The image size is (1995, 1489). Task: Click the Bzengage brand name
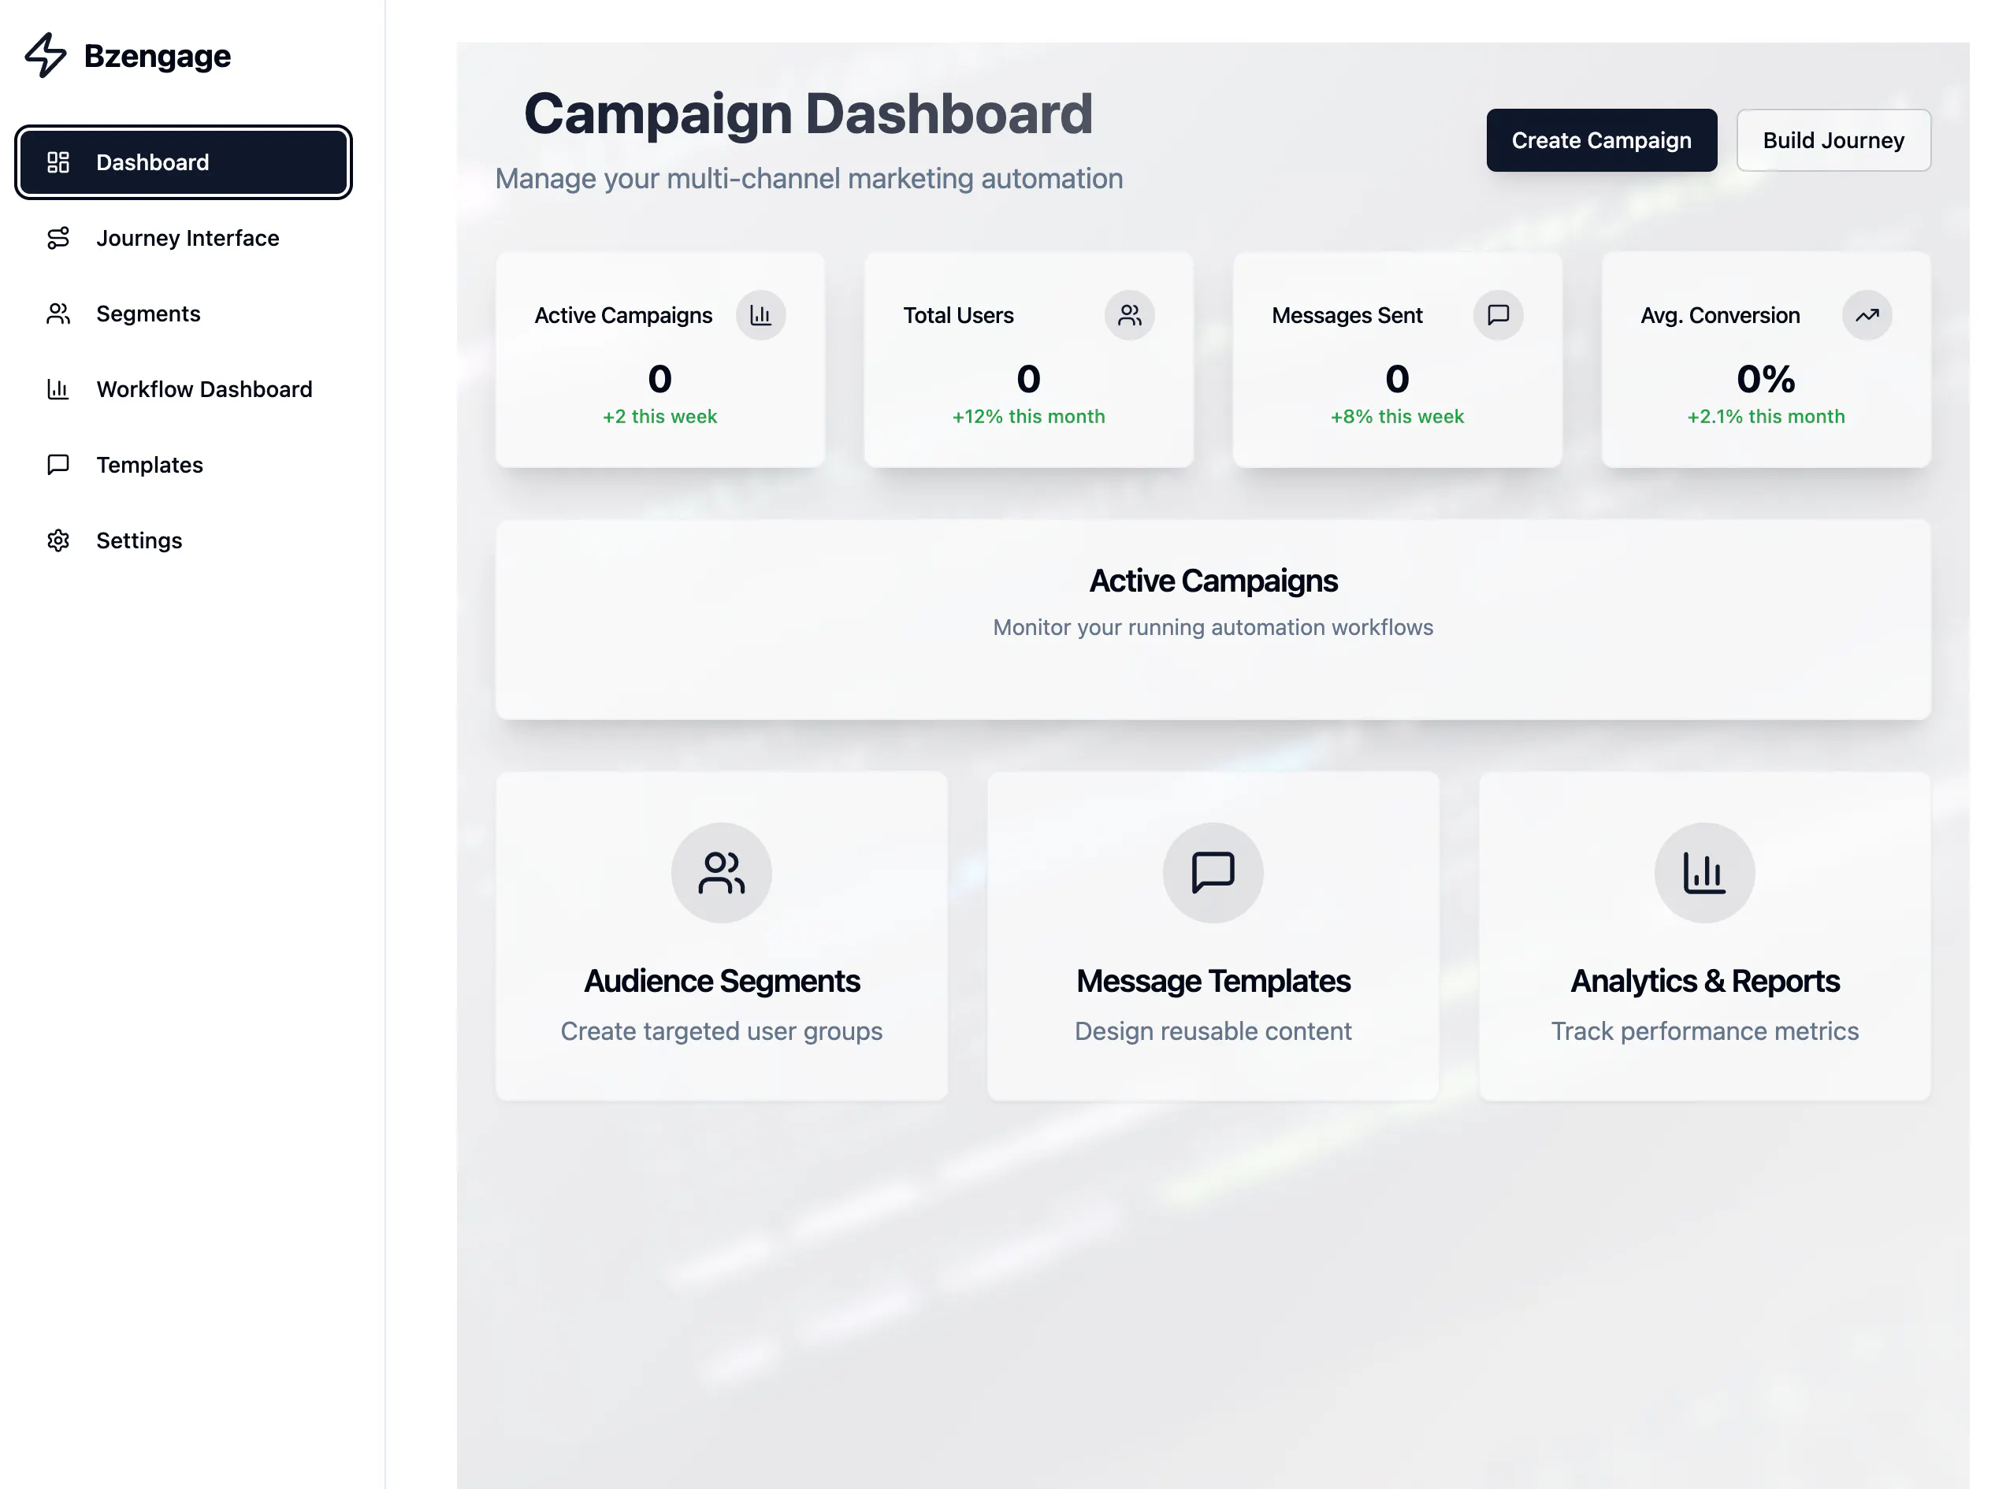tap(157, 56)
